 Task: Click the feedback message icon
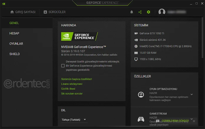click(x=158, y=121)
